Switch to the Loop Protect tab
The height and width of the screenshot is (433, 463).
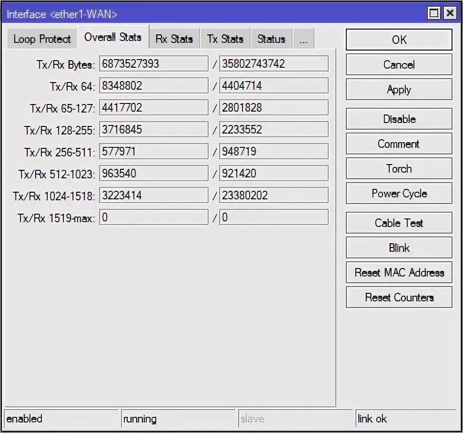tap(42, 39)
